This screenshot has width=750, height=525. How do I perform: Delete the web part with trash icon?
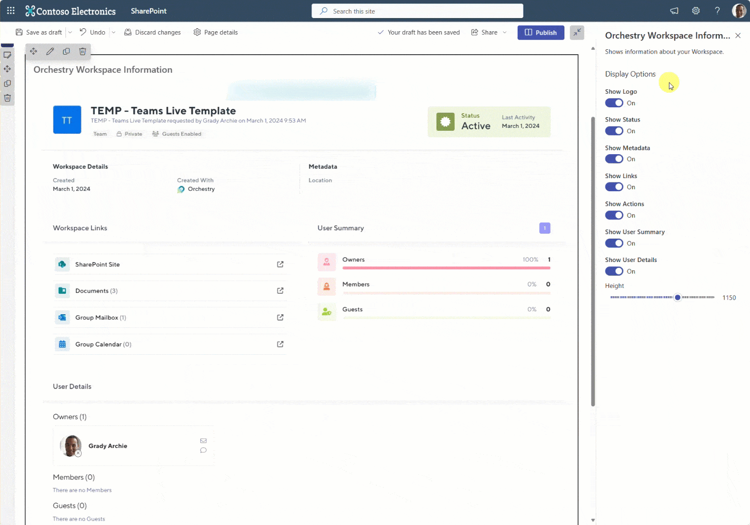83,51
